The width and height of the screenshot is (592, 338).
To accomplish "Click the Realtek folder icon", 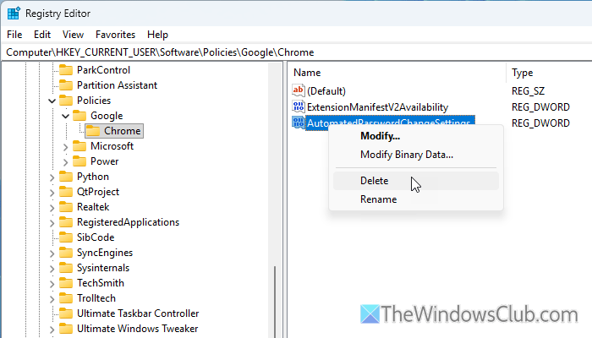I will [66, 207].
